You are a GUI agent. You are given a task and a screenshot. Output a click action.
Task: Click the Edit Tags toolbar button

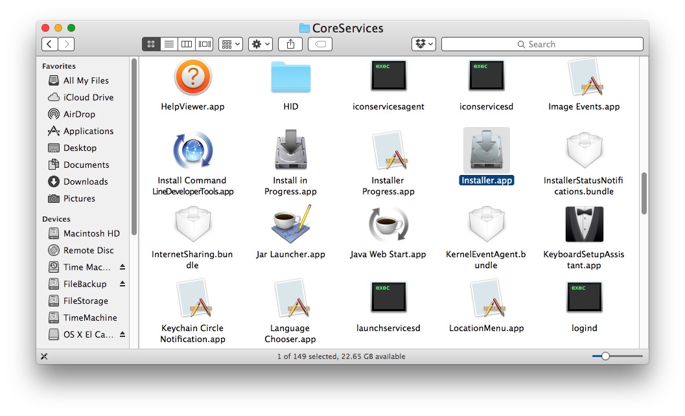pyautogui.click(x=320, y=44)
